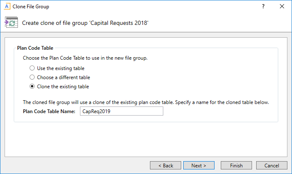This screenshot has height=174, width=292.
Task: Click the bold 'Plan Code Table Name:' label
Action: 48,111
